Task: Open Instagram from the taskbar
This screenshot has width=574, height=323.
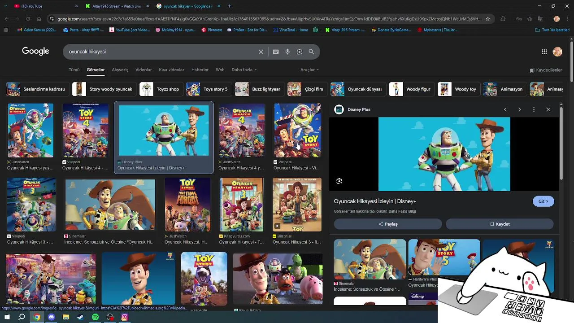Action: click(x=125, y=317)
